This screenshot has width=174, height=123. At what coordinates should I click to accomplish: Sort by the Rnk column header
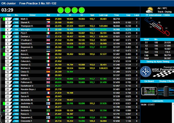click(x=9, y=15)
